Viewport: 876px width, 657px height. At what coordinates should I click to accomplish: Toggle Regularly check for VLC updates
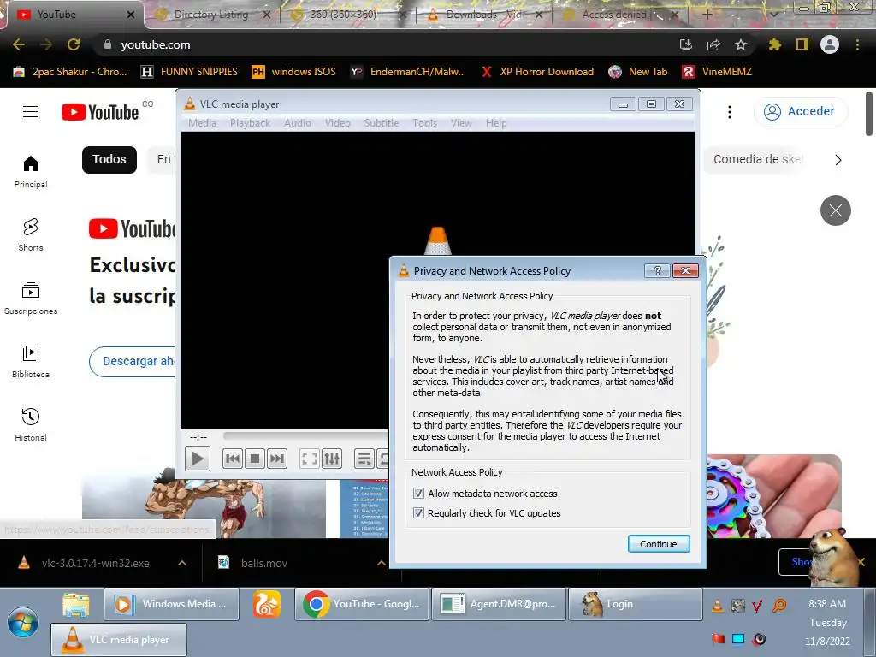[418, 513]
